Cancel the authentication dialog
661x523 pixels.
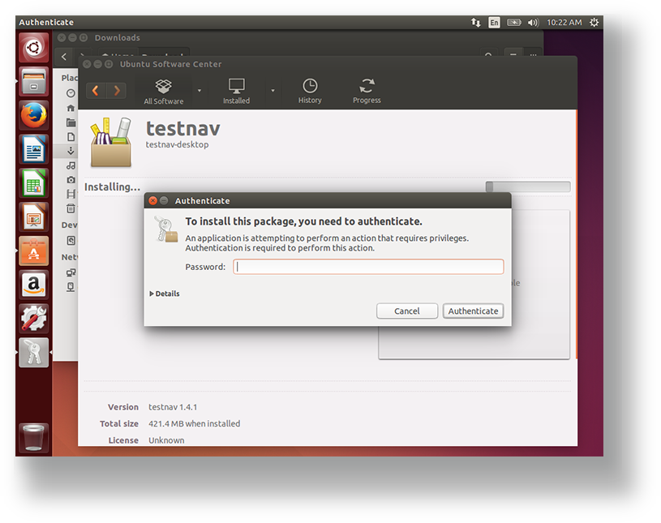point(407,311)
